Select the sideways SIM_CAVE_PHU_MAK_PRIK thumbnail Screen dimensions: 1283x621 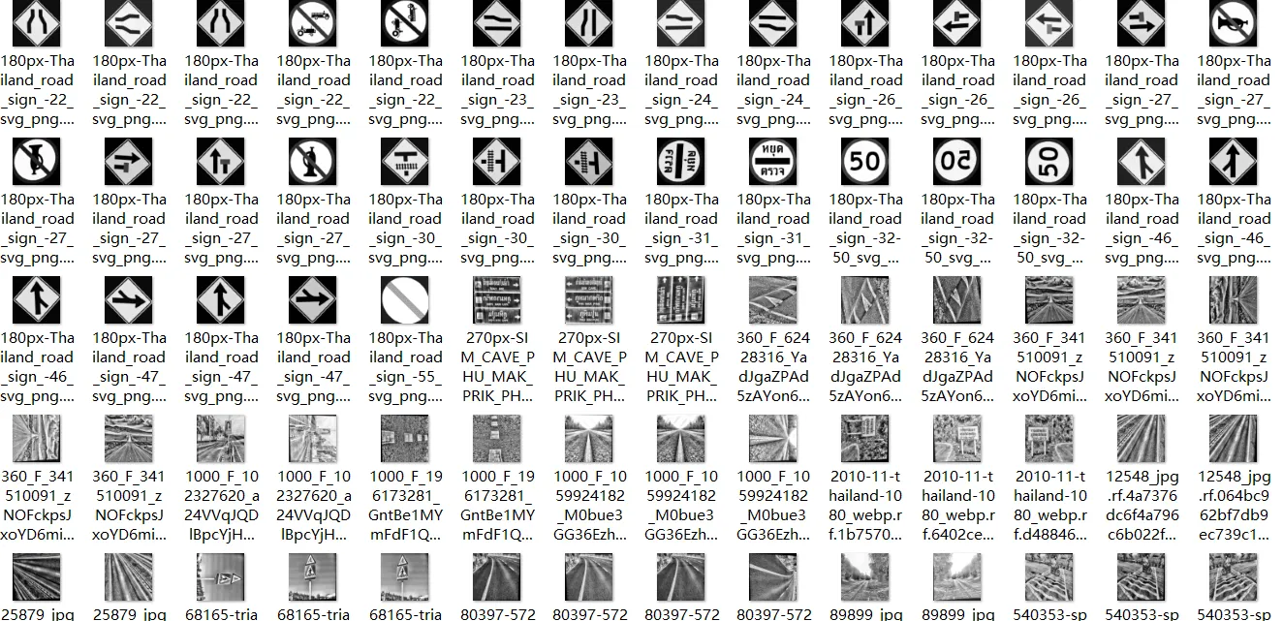[x=681, y=300]
